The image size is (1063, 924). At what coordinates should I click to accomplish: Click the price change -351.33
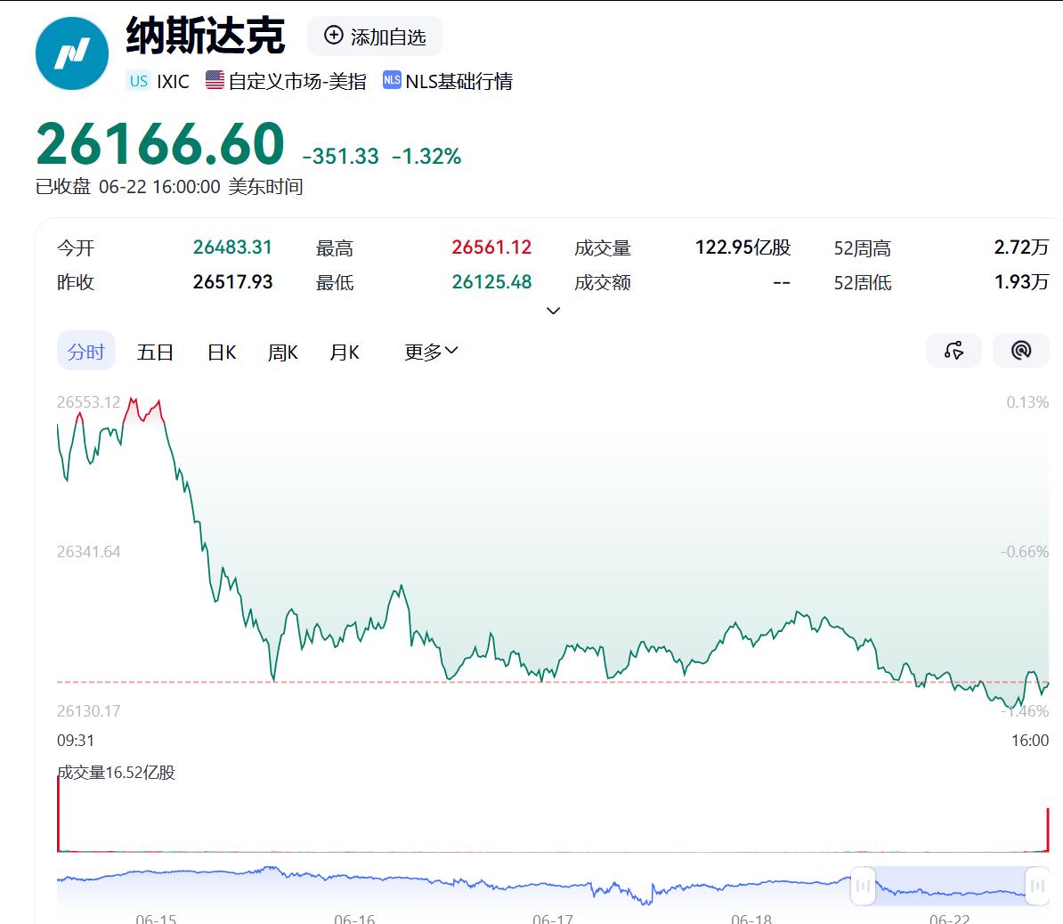click(x=340, y=157)
